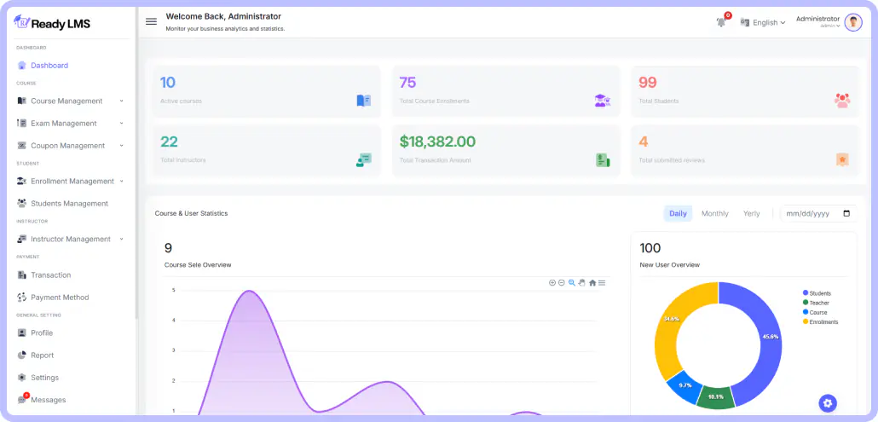Open the floating settings gear button
Screen dimensions: 878x422
(828, 403)
